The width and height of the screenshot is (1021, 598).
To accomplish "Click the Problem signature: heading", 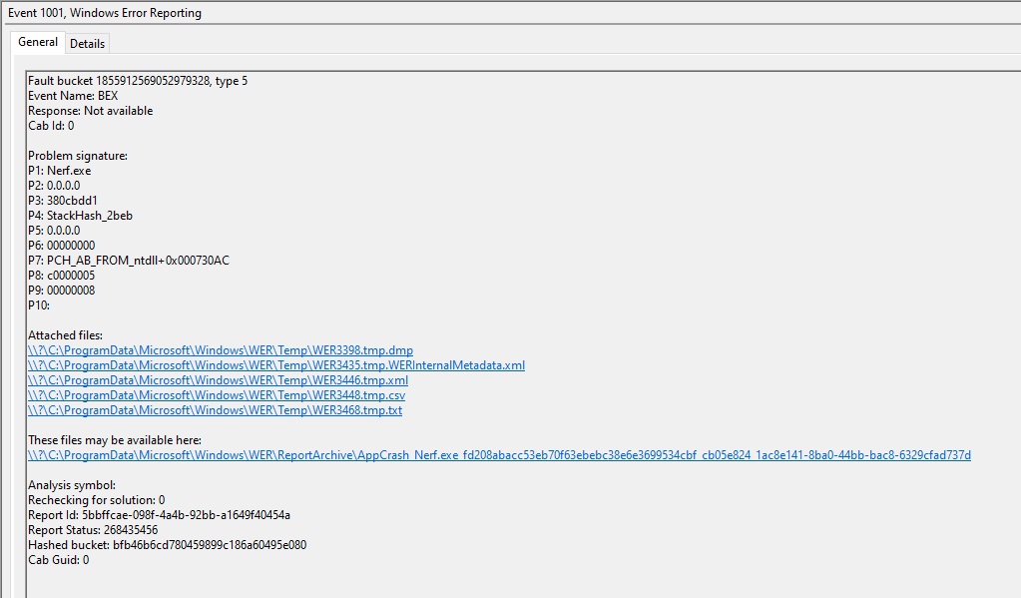I will click(78, 156).
